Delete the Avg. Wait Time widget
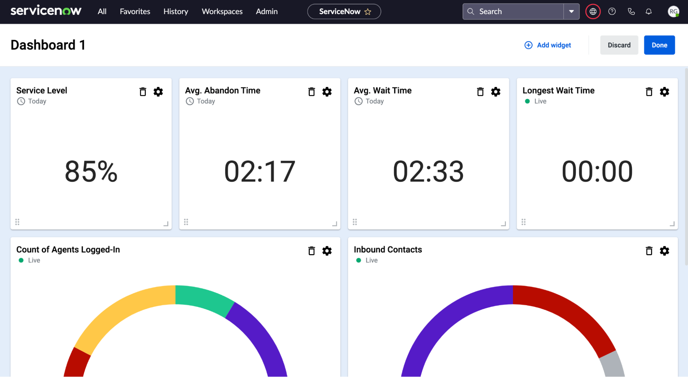Screen dimensions: 688x377 tap(480, 91)
